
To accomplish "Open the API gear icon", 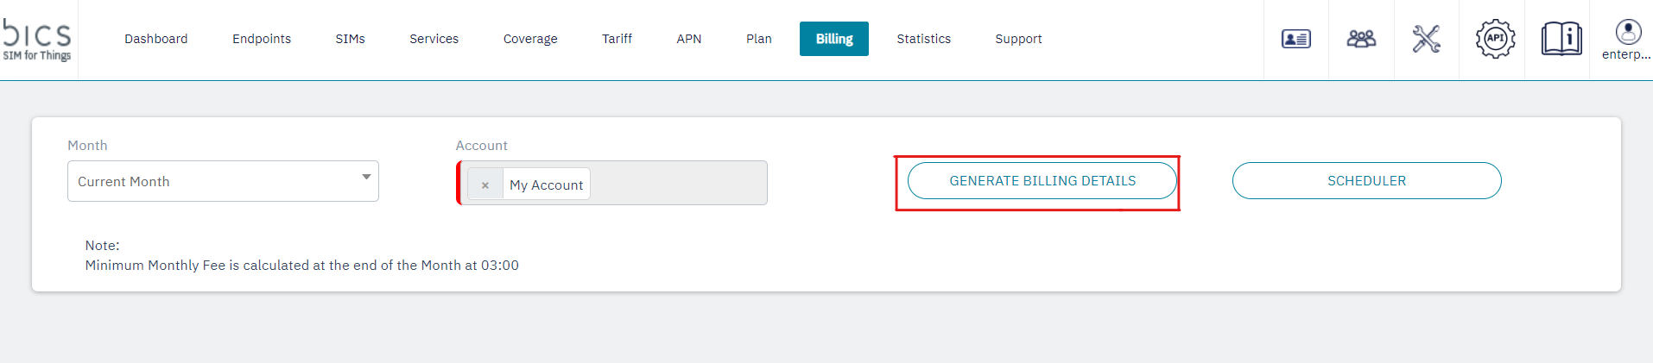I will point(1495,39).
